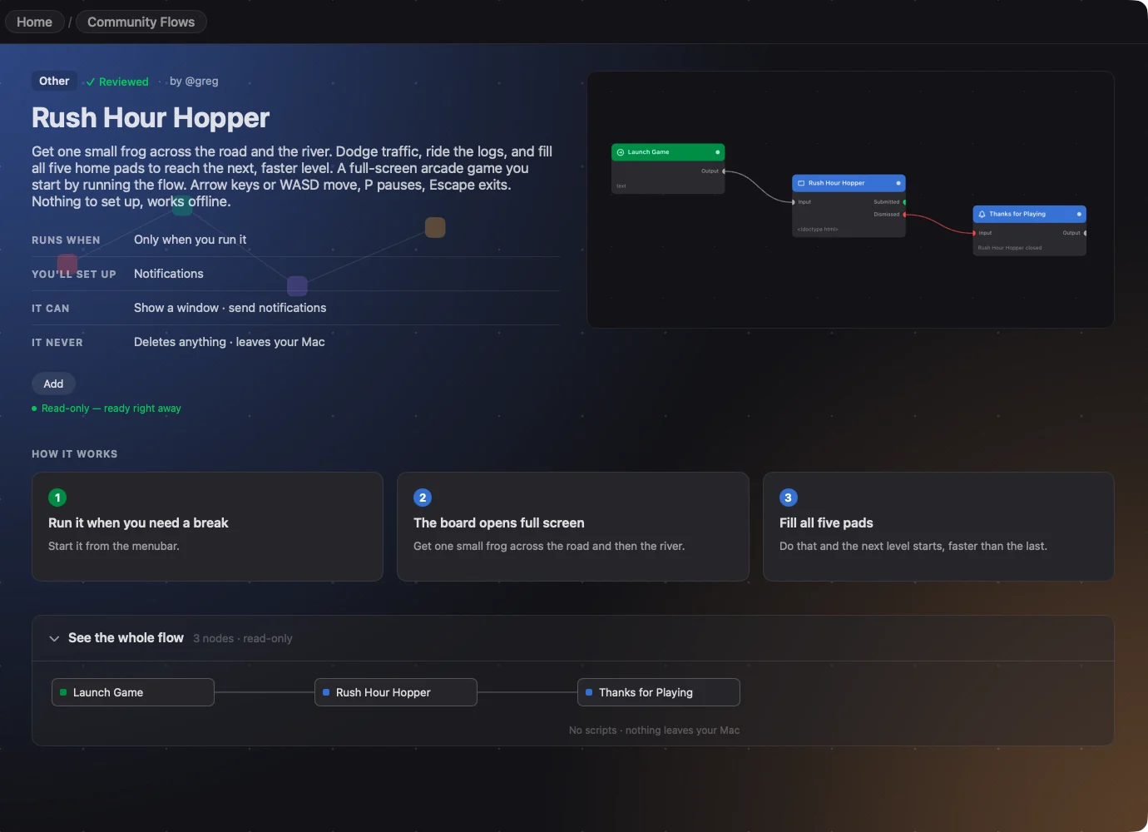Go to the Home breadcrumb
This screenshot has height=832, width=1148.
[x=34, y=22]
